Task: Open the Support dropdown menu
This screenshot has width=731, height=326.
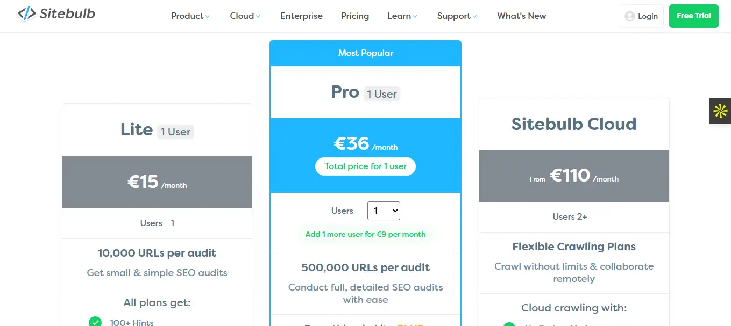Action: (x=457, y=16)
